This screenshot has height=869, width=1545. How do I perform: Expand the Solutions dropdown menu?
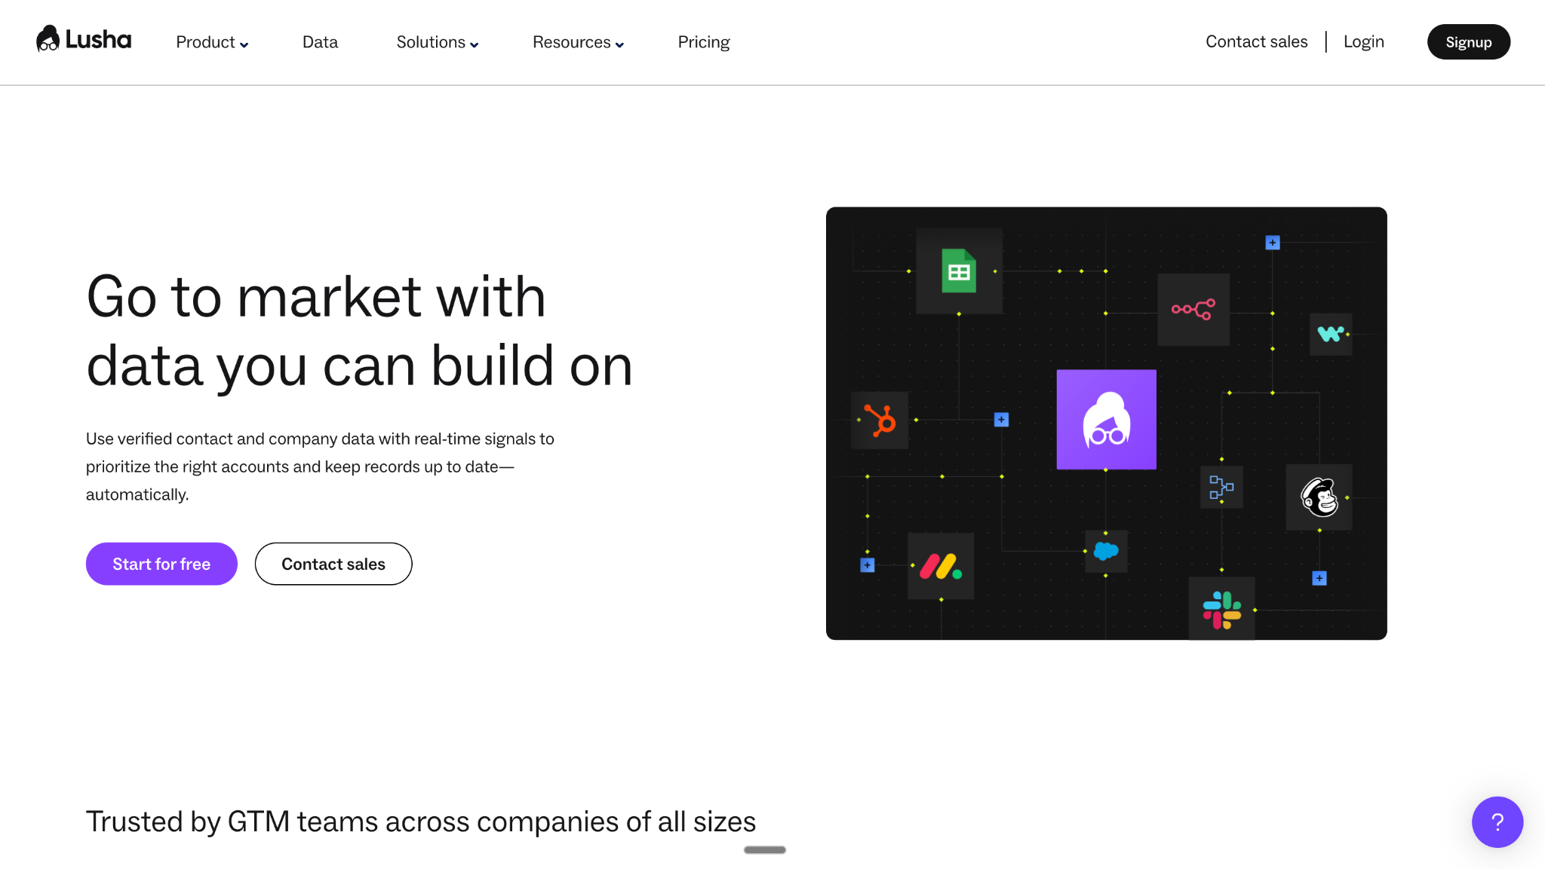pyautogui.click(x=437, y=42)
